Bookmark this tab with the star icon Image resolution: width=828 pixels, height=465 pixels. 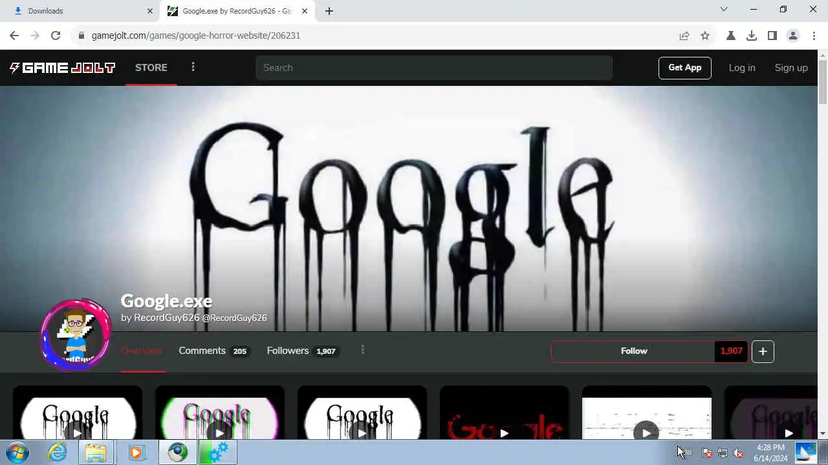pyautogui.click(x=705, y=36)
